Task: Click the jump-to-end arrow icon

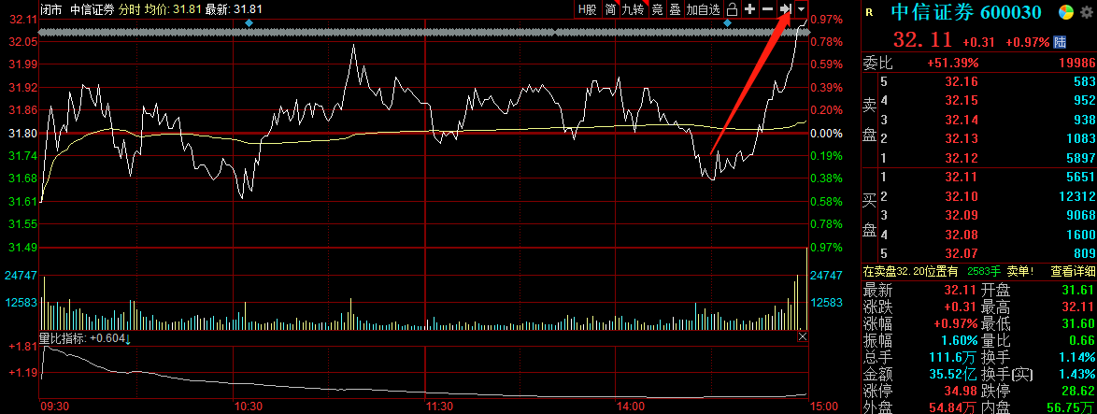Action: [x=785, y=9]
